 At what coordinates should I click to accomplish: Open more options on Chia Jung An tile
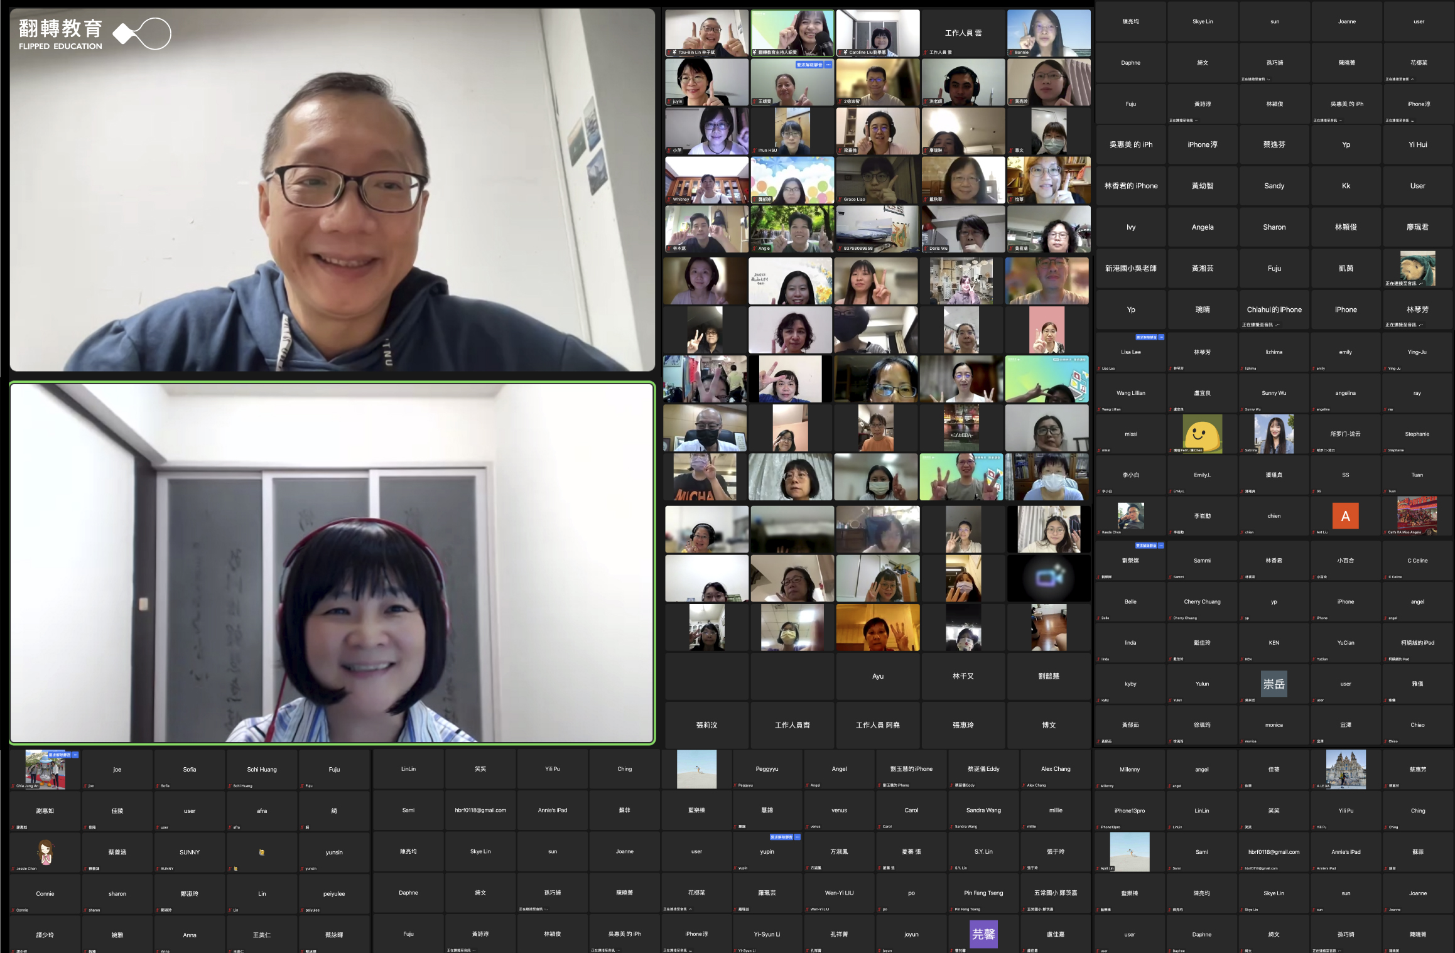click(76, 755)
